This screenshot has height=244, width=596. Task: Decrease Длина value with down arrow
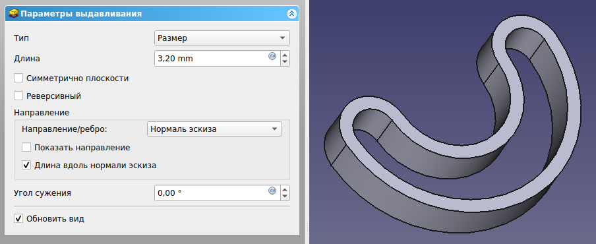285,63
